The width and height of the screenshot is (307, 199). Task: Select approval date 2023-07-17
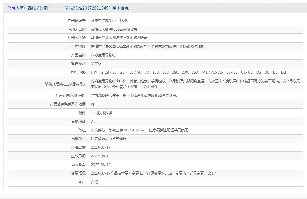click(101, 147)
